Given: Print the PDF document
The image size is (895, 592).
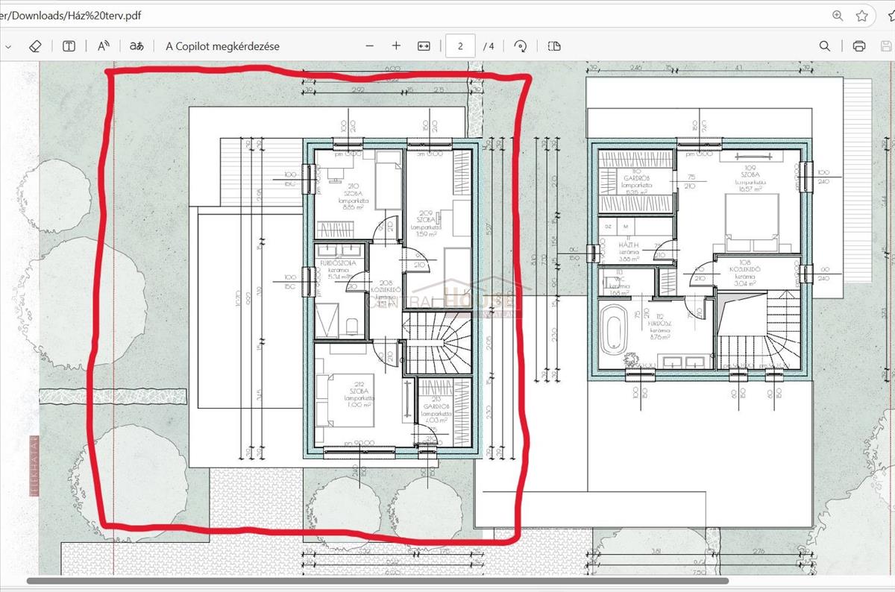Looking at the screenshot, I should (858, 46).
